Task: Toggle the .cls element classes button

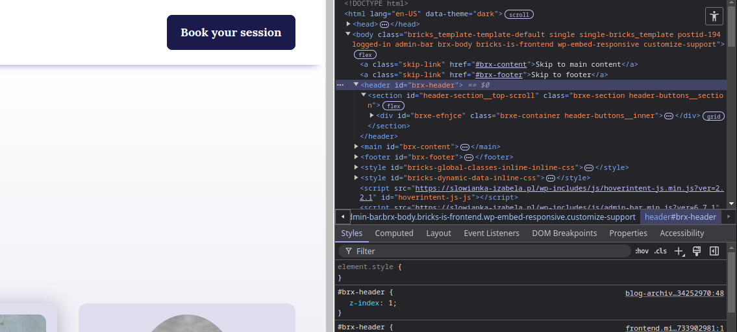Action: point(660,251)
